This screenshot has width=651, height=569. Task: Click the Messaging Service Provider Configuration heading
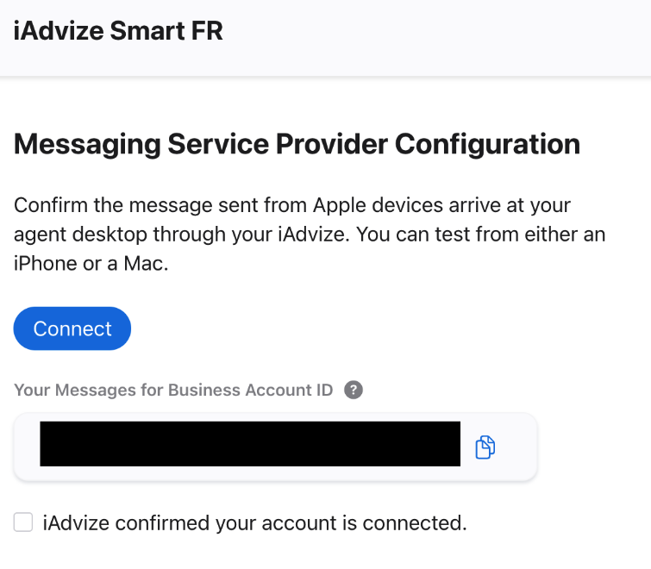[x=297, y=144]
